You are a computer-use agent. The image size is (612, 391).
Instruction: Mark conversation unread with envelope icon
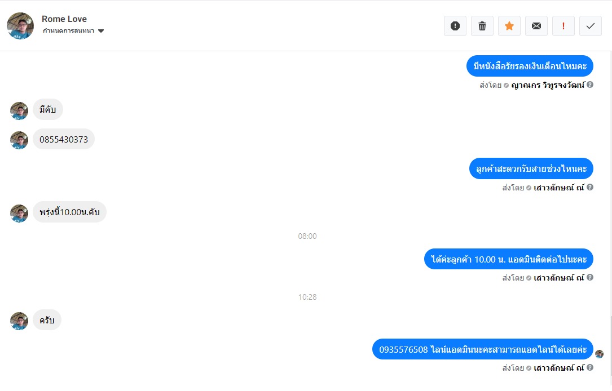pyautogui.click(x=536, y=26)
